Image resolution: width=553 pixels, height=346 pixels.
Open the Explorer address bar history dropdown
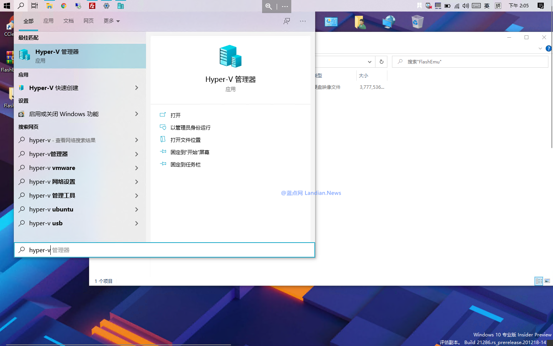point(369,62)
